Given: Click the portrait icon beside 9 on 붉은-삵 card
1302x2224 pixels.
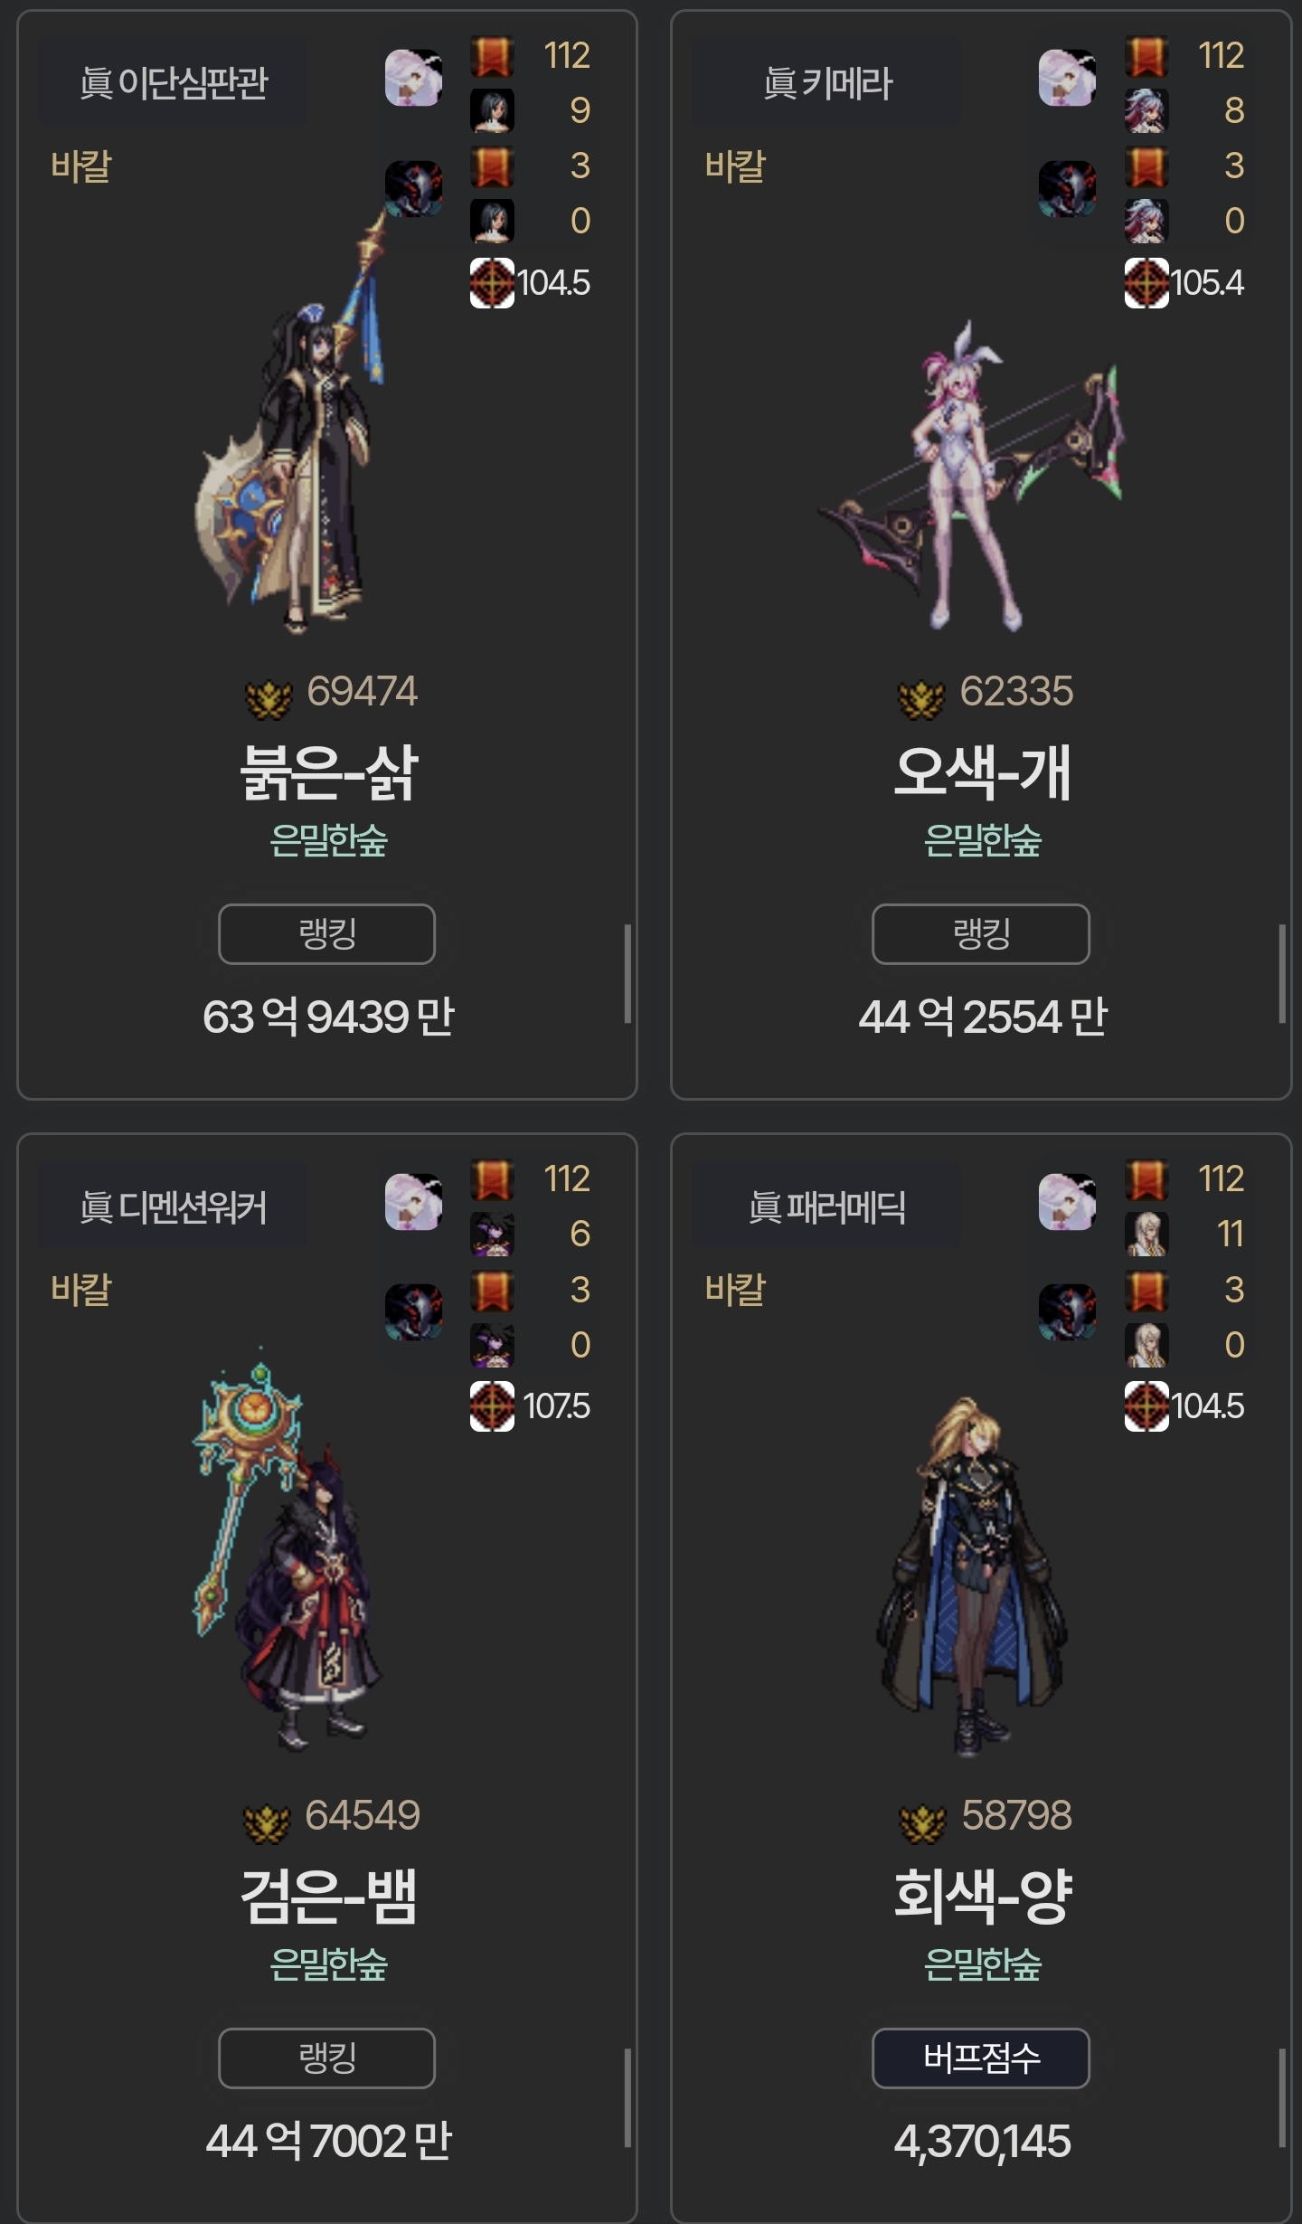Looking at the screenshot, I should tap(492, 111).
